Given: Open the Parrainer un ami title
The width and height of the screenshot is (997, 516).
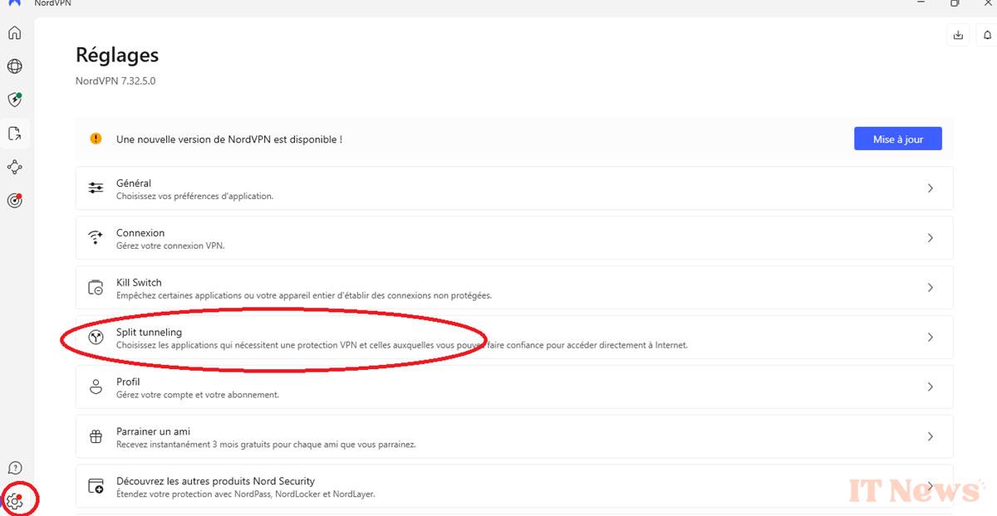Looking at the screenshot, I should (154, 431).
